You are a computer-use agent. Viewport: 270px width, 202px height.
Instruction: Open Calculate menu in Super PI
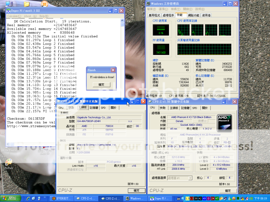(14, 16)
